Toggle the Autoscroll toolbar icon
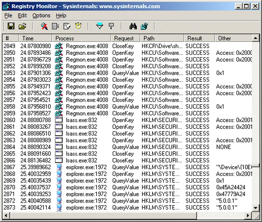 (55, 26)
